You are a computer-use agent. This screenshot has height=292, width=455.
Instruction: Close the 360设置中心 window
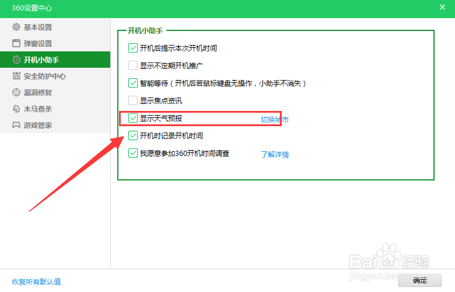point(442,7)
